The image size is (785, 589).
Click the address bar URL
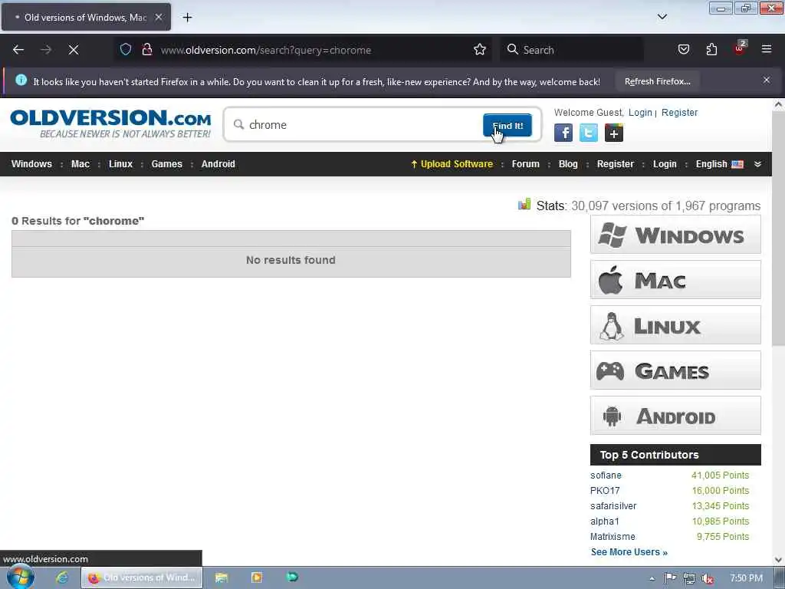point(266,50)
